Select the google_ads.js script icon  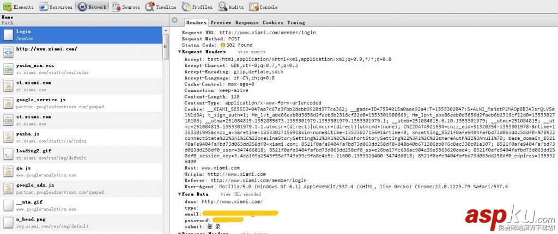8,188
